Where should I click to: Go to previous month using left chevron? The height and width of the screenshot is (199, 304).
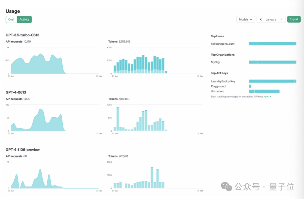click(261, 19)
